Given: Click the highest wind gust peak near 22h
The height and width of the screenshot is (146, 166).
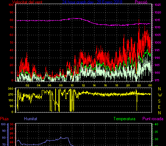Looking at the screenshot, I should click(139, 19).
